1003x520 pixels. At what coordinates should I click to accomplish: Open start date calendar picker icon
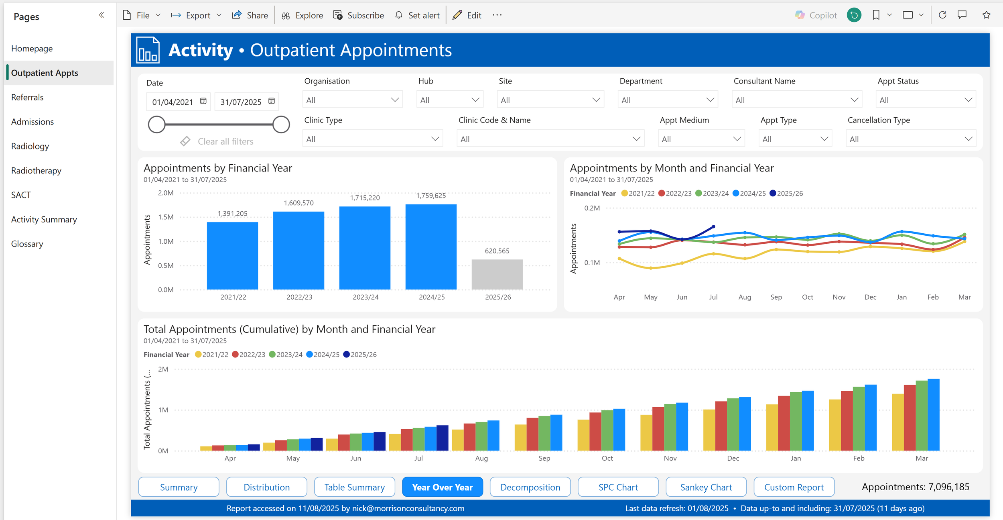coord(203,101)
